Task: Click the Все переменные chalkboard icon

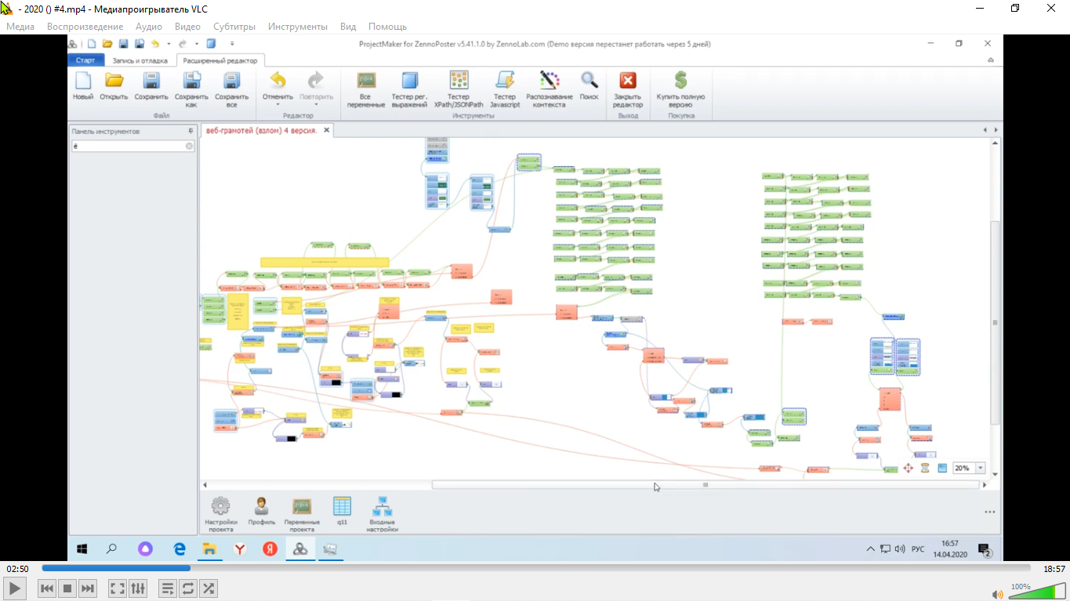Action: [x=365, y=81]
